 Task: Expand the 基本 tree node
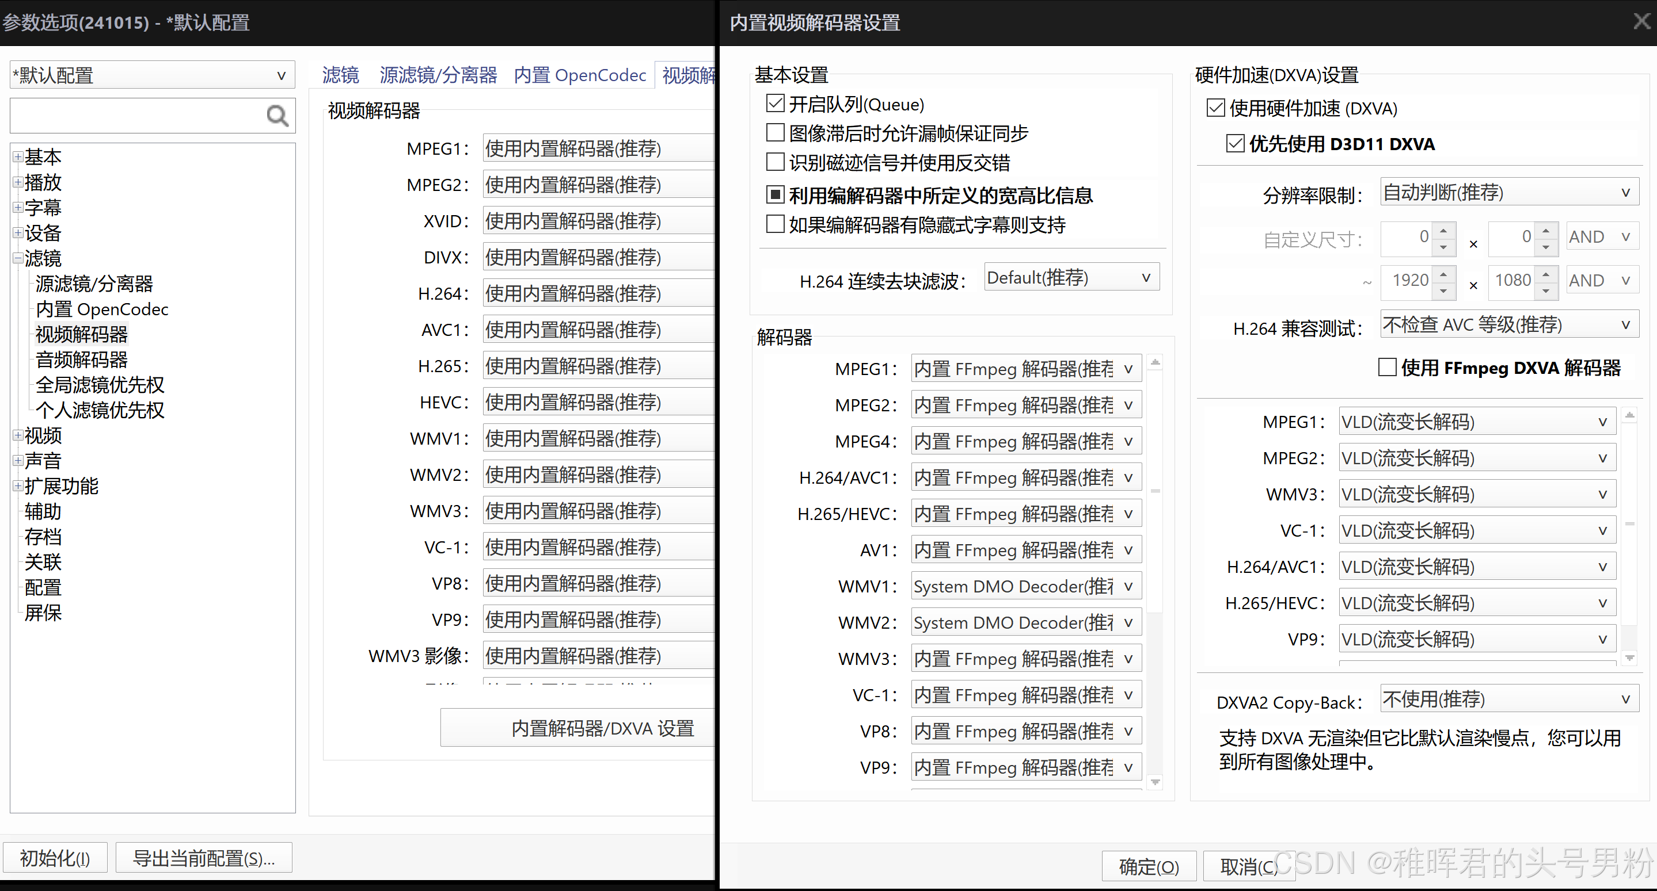click(17, 157)
